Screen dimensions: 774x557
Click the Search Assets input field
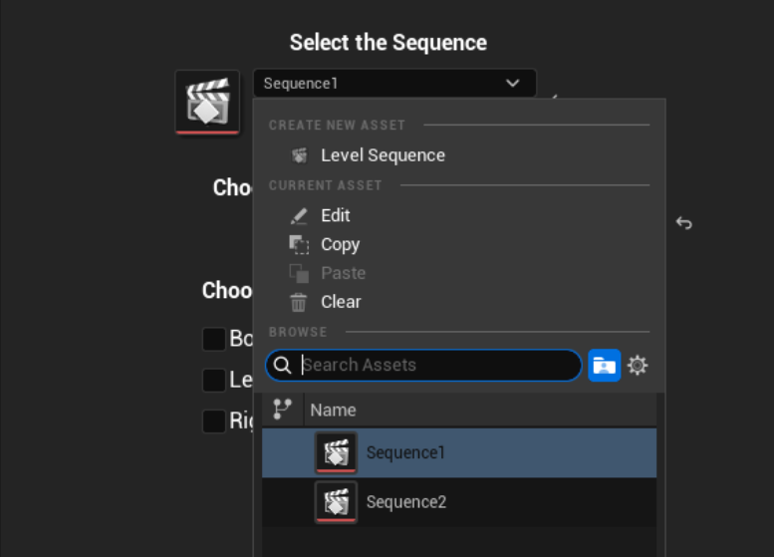(438, 365)
